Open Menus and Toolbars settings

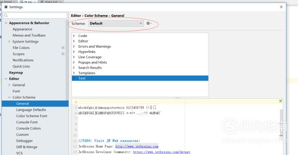point(29,35)
